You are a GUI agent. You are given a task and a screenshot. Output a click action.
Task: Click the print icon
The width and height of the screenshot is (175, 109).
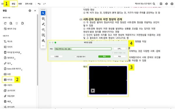point(172,4)
